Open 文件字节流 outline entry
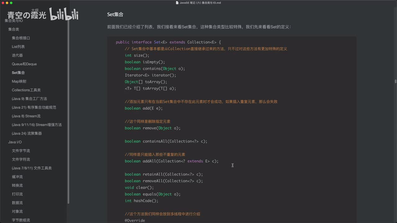Viewport: 397px width, 223px height. click(21, 151)
